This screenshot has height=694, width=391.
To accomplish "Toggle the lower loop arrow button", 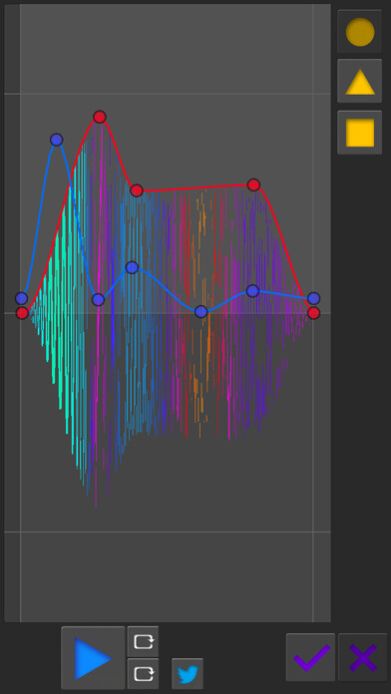I will pyautogui.click(x=143, y=674).
